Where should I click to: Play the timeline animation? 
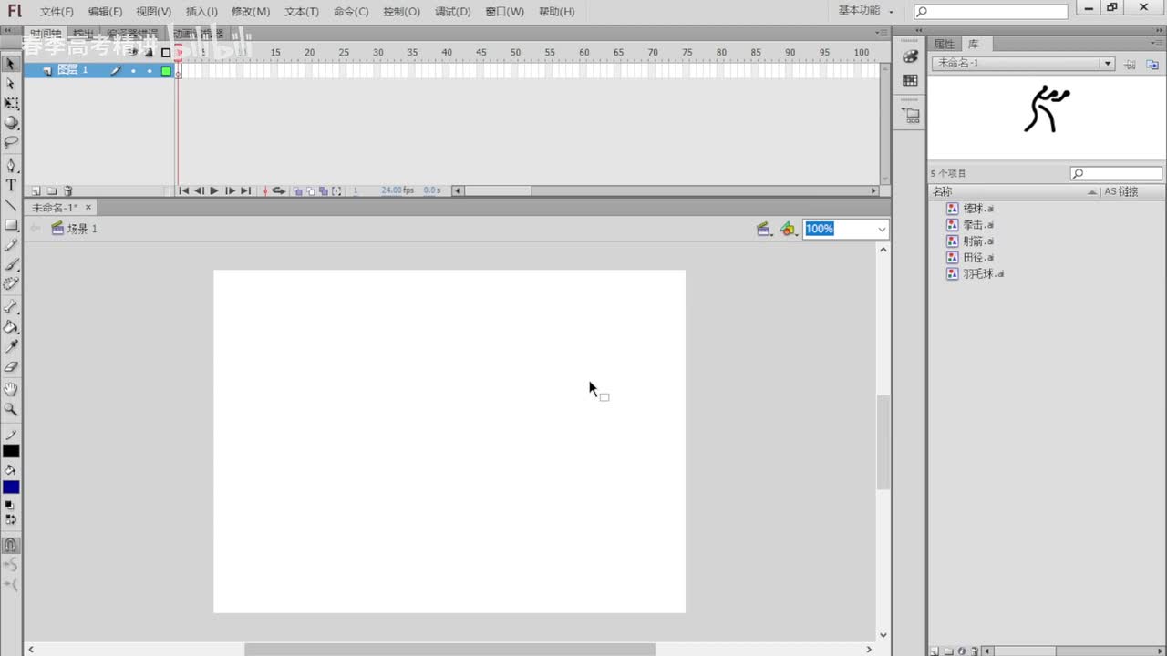pos(214,191)
